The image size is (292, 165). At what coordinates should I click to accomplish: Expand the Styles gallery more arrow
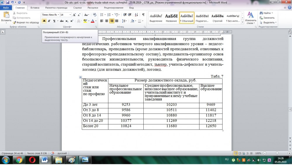coord(242,22)
